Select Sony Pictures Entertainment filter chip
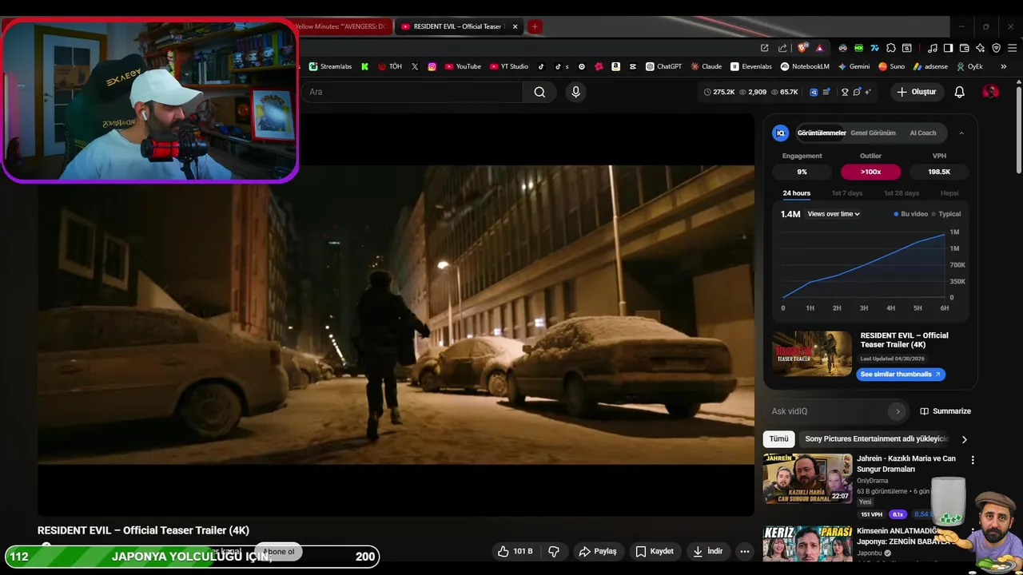 (x=876, y=438)
